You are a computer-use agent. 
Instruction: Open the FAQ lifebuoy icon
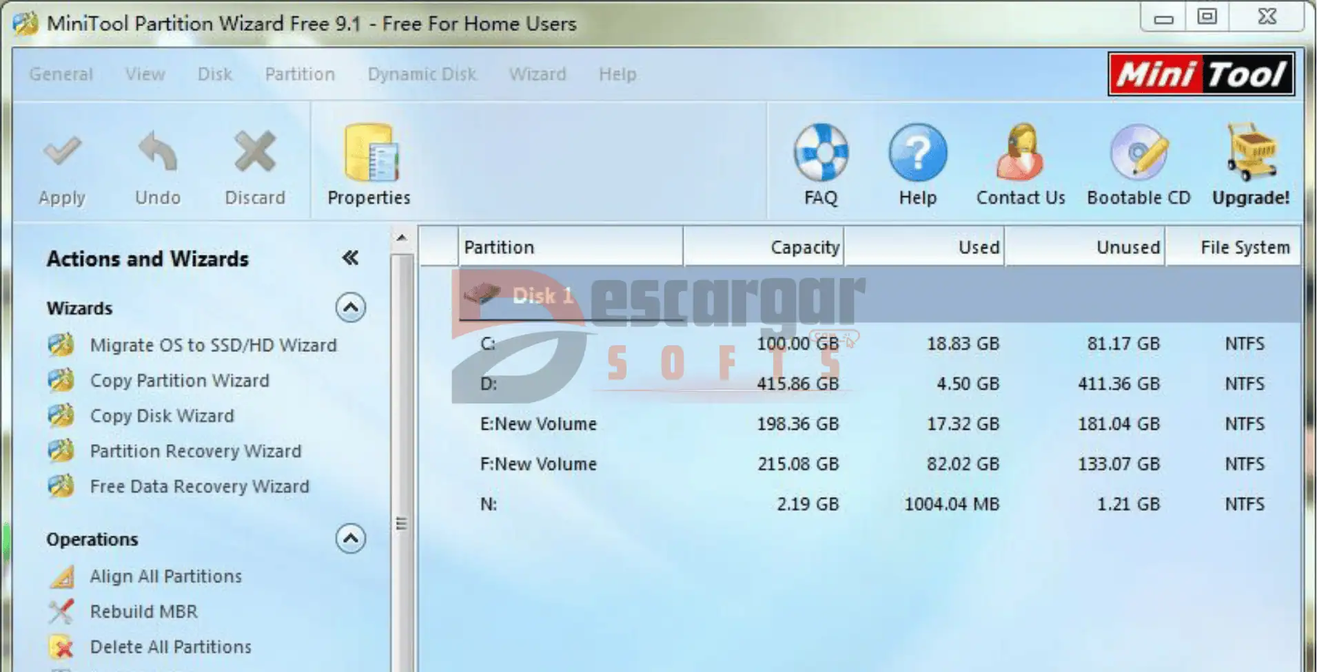point(820,152)
